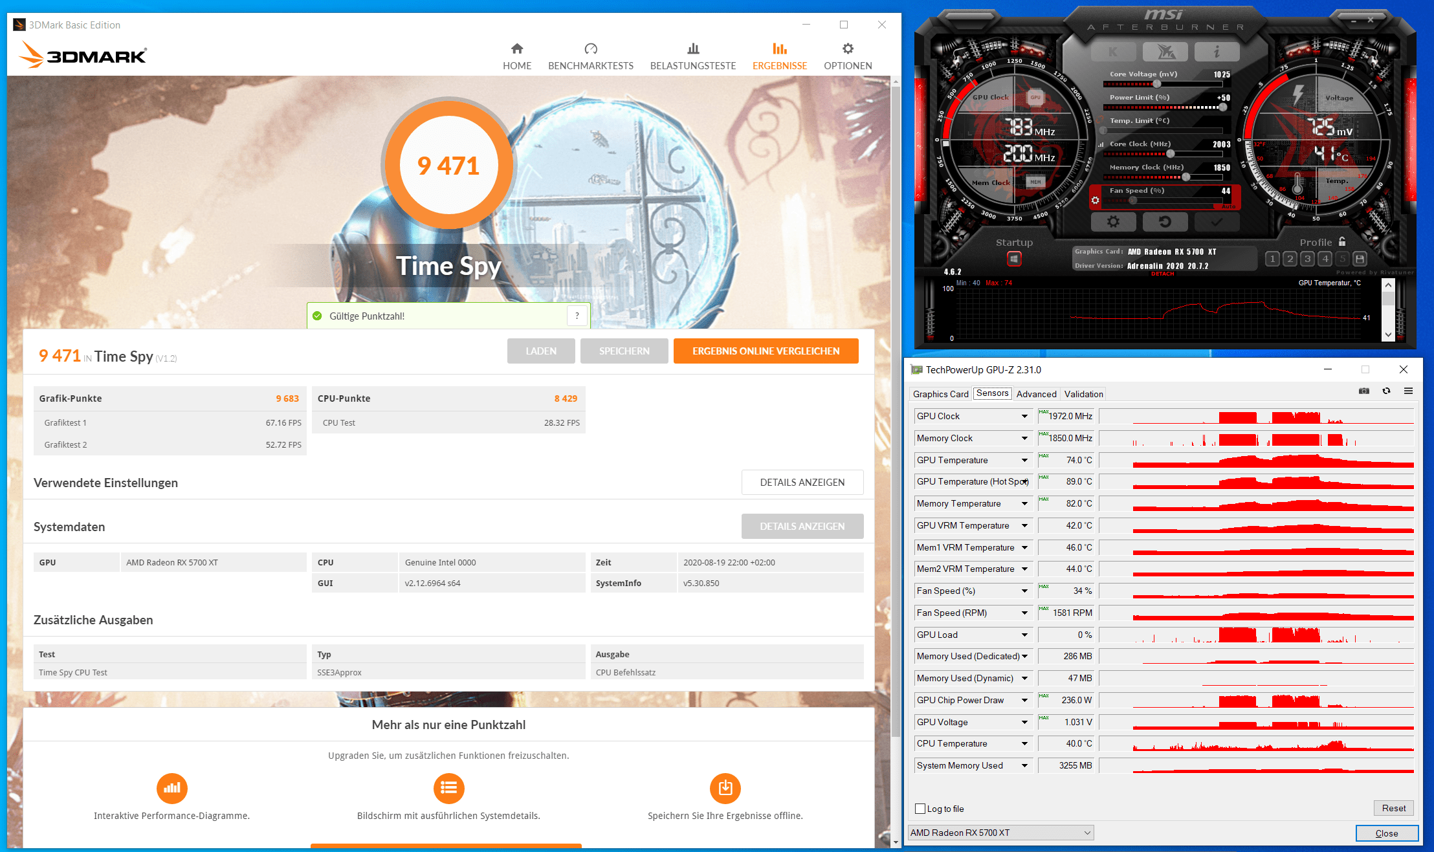Click the Reset button in GPU-Z
The image size is (1434, 852).
pos(1393,808)
